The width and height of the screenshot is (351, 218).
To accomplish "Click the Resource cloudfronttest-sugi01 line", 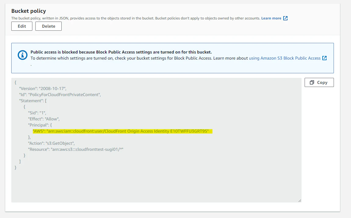I will pyautogui.click(x=76, y=149).
